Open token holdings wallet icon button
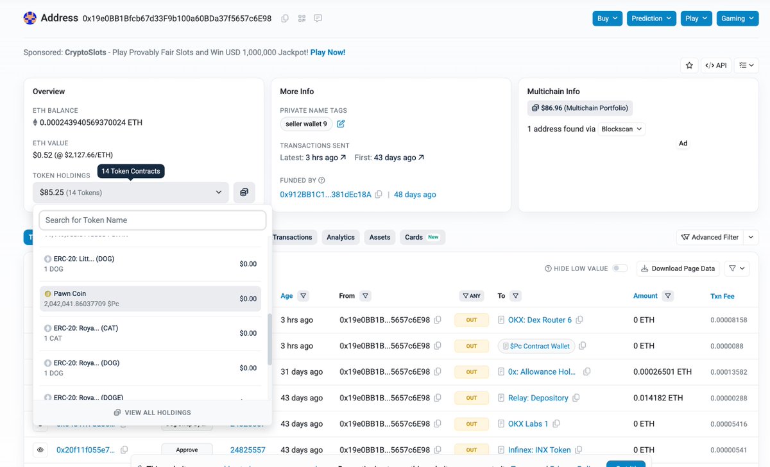This screenshot has height=467, width=770. (x=244, y=192)
